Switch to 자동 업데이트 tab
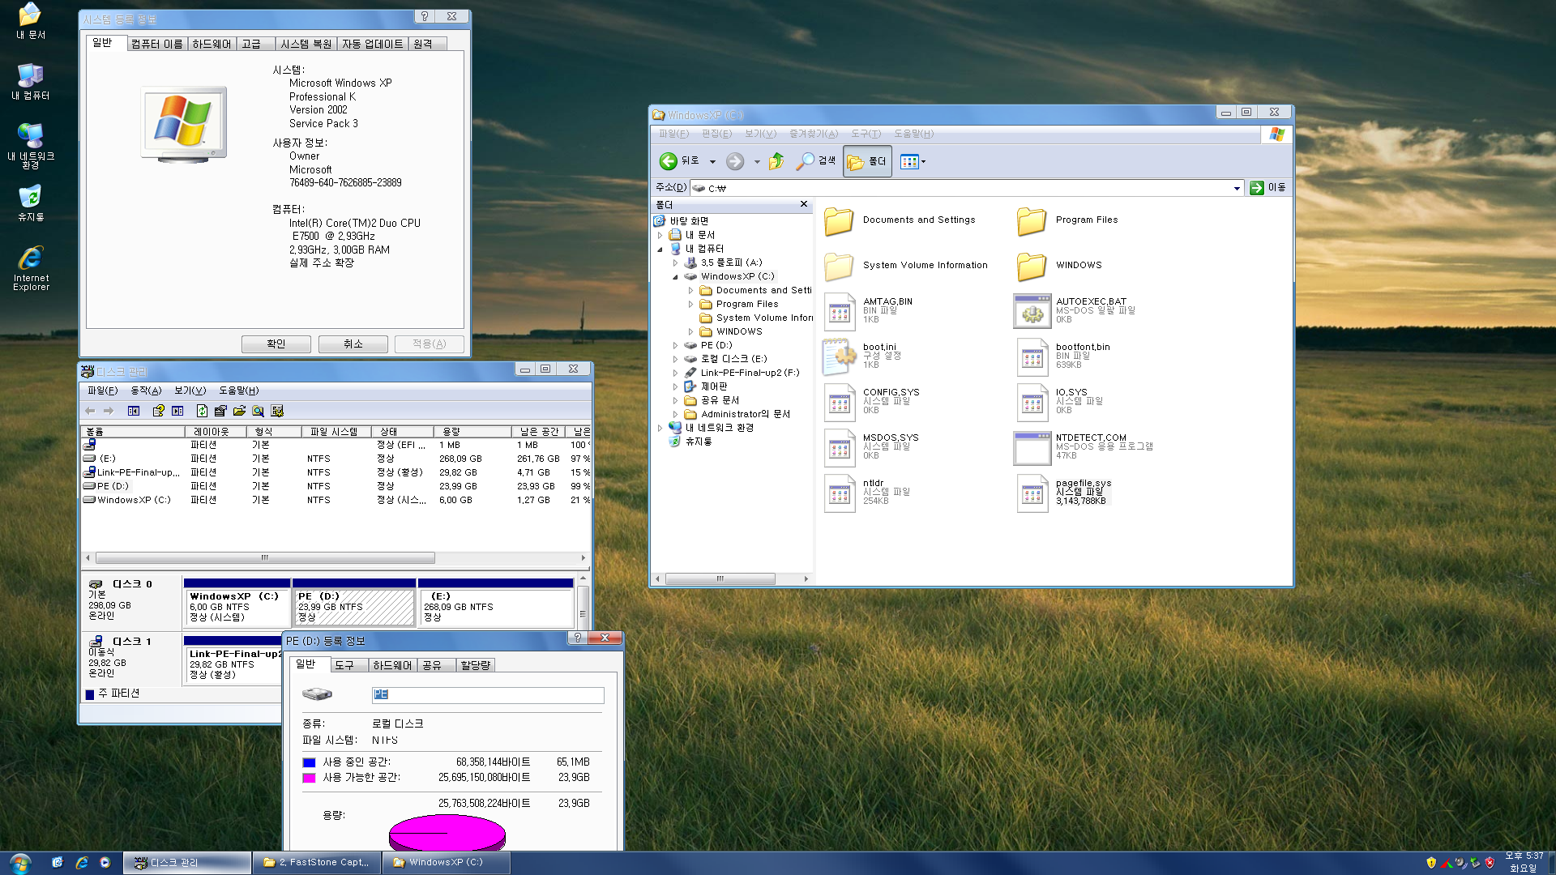The height and width of the screenshot is (875, 1556). click(x=372, y=44)
